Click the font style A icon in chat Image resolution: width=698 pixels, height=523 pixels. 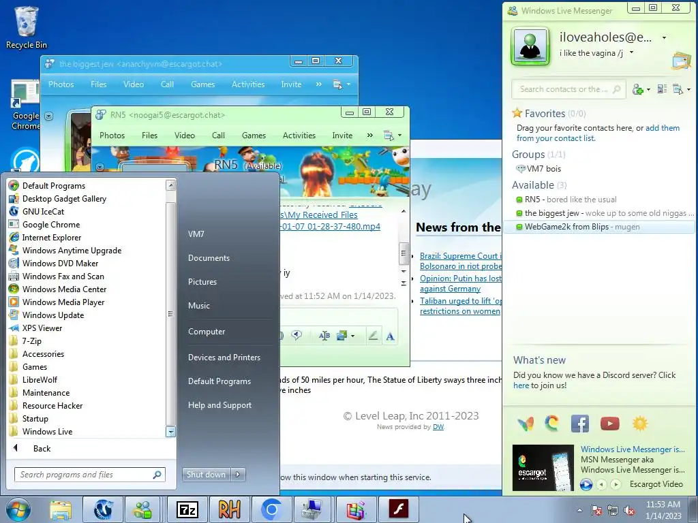coord(390,336)
